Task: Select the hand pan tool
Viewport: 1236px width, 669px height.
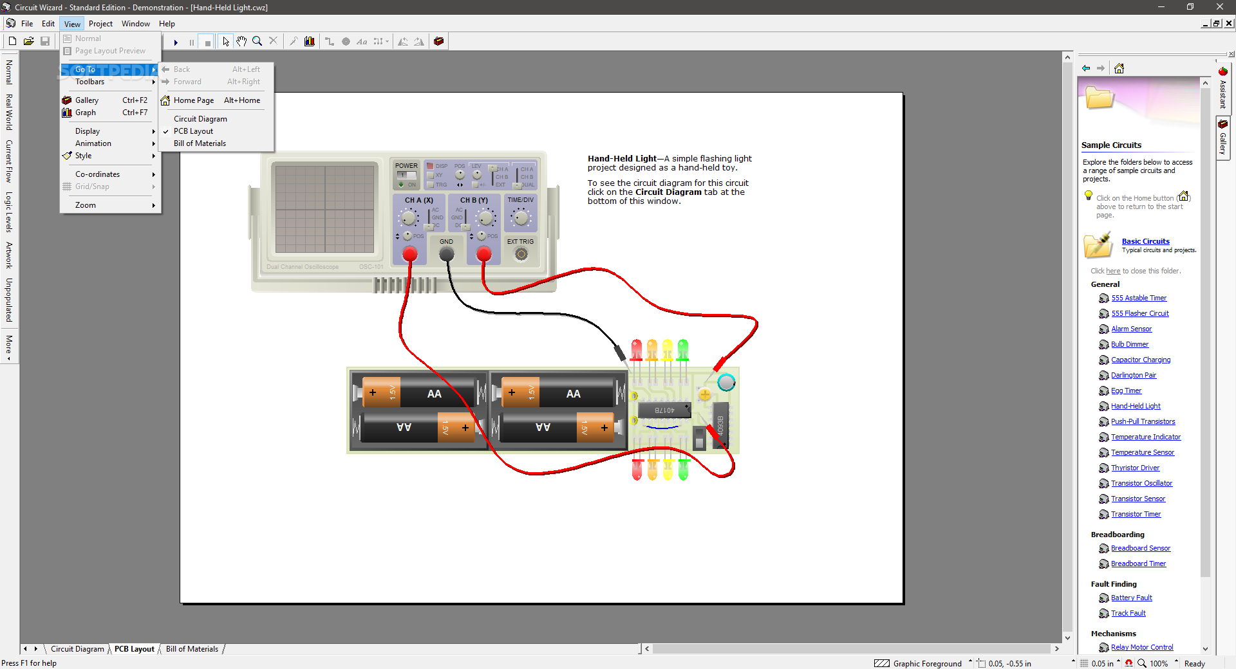Action: click(241, 41)
